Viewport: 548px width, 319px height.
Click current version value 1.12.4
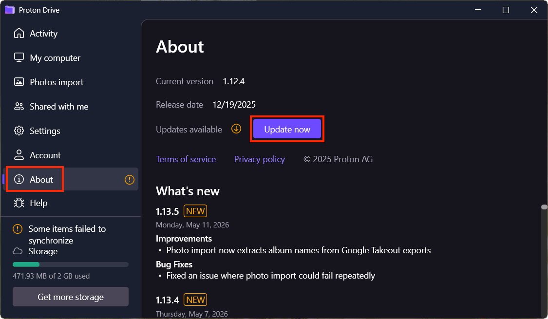click(x=234, y=81)
